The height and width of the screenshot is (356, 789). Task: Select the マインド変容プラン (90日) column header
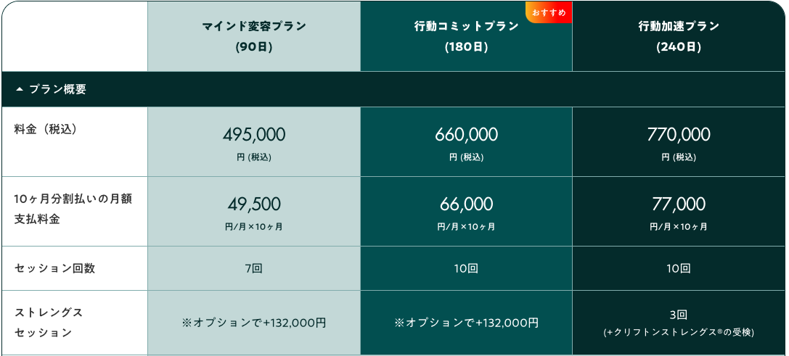pos(254,36)
